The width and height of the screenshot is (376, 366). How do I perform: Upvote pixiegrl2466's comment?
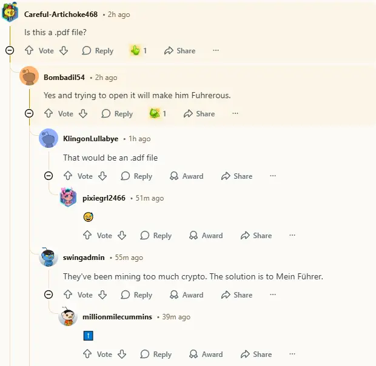pos(87,236)
